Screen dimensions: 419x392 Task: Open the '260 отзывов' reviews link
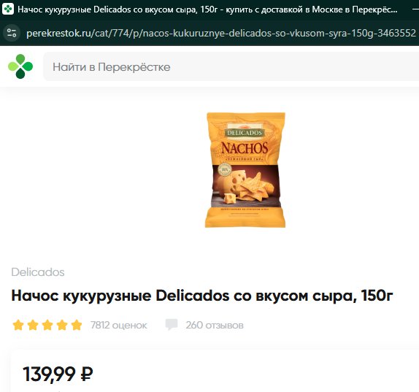tap(215, 325)
